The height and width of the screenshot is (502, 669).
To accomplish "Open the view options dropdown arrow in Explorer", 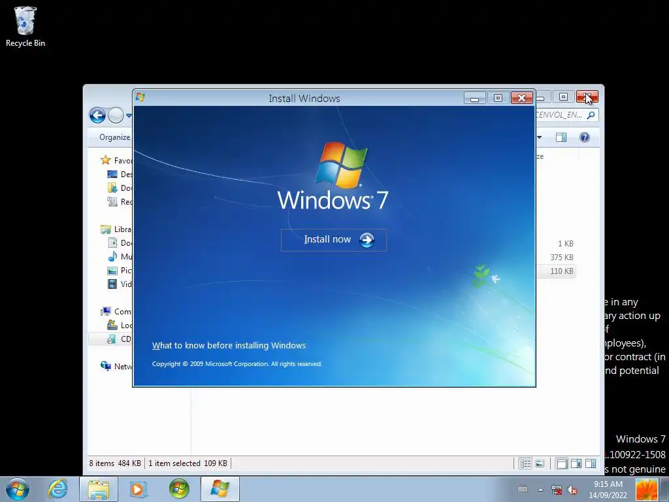I will coord(539,137).
